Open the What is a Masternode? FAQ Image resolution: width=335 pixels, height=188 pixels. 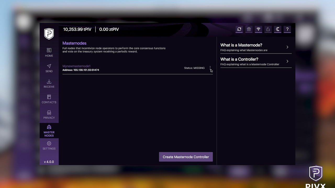(256, 47)
